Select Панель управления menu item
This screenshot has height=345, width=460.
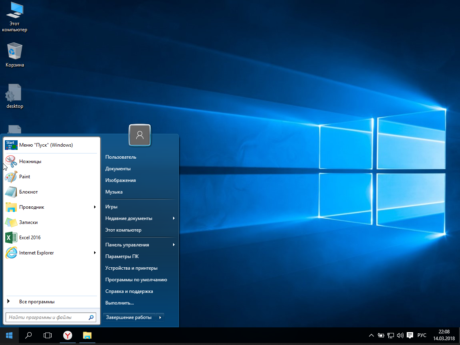click(x=127, y=245)
